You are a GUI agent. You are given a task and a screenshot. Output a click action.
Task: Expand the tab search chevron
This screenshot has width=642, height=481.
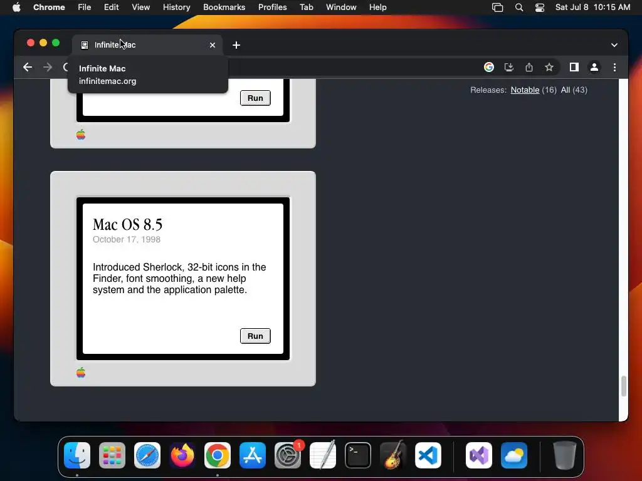(x=614, y=45)
